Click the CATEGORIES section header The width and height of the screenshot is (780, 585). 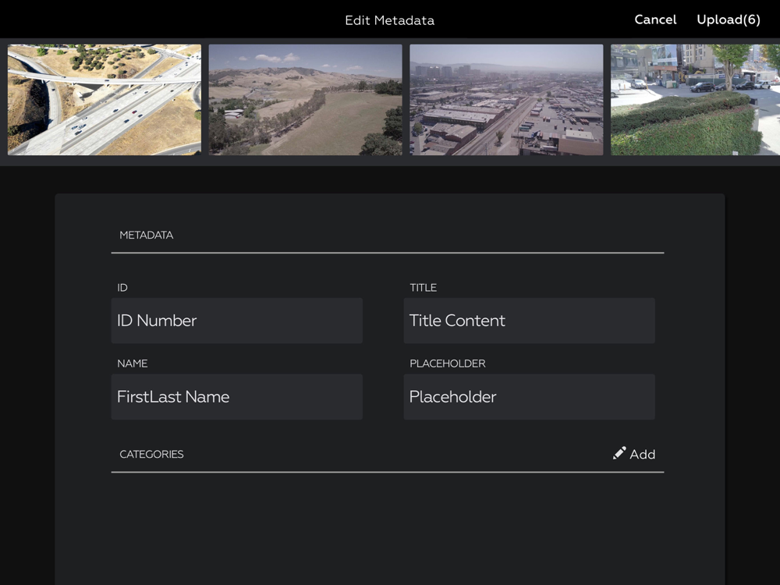[x=152, y=454]
